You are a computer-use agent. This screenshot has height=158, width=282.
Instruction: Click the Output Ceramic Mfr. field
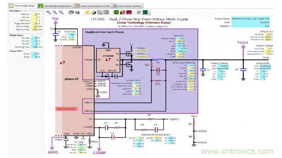point(223,66)
